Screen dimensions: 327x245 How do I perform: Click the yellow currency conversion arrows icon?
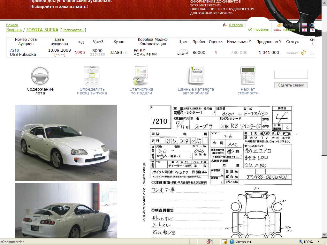coord(303,52)
